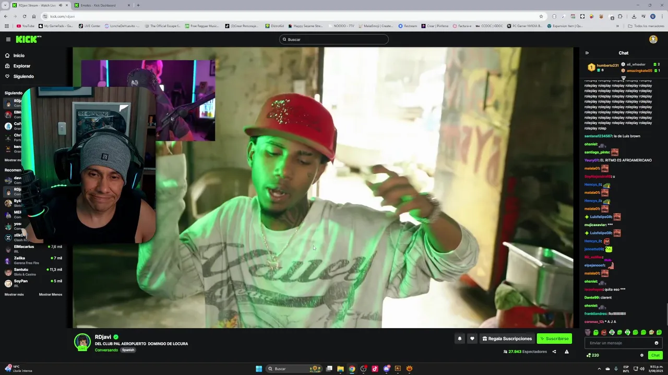
Task: Open a new browser tab
Action: 138,5
